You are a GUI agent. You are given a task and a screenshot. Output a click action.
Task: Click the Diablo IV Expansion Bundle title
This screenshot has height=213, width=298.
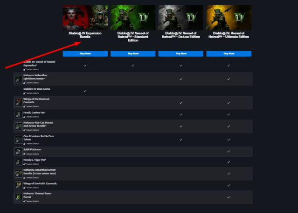[x=85, y=35]
